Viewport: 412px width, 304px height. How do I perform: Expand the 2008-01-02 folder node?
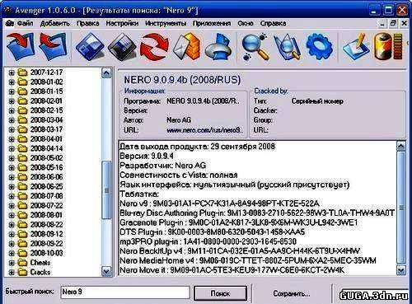(12, 82)
